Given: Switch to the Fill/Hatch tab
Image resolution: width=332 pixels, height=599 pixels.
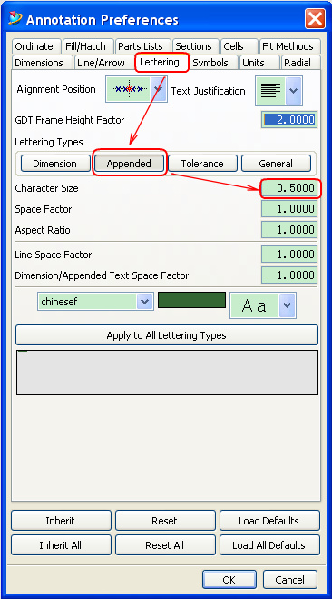Looking at the screenshot, I should click(88, 46).
